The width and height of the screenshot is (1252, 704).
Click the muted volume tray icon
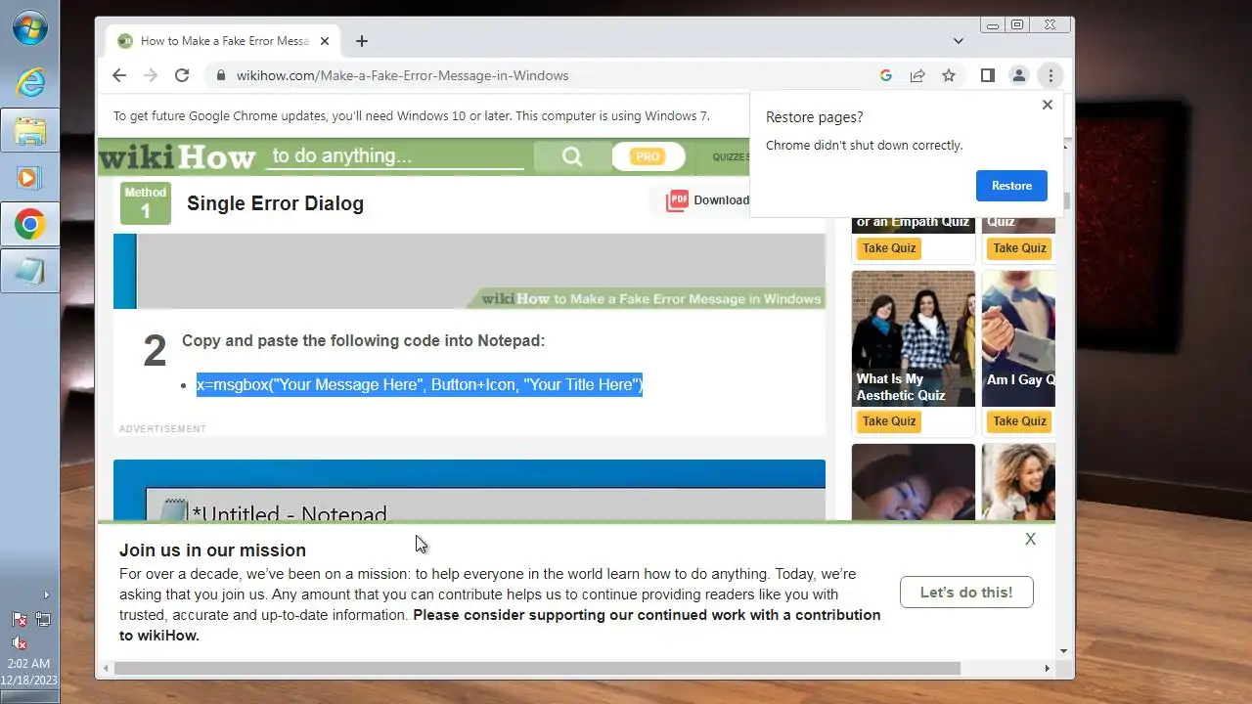pos(19,642)
